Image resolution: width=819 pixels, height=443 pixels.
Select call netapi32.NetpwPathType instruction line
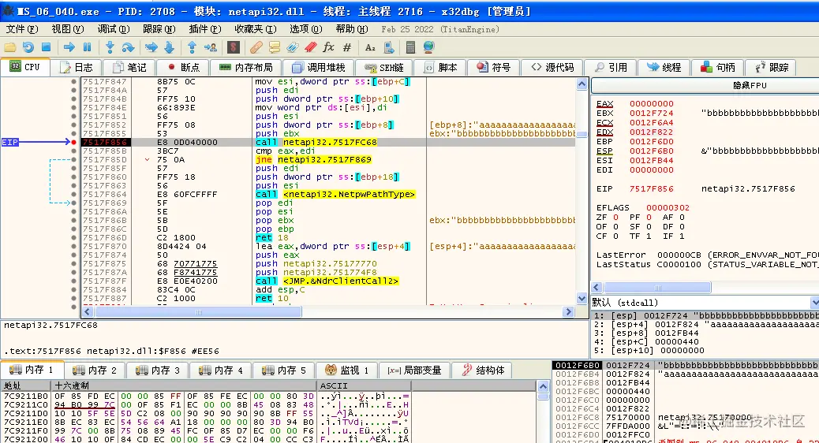click(x=335, y=194)
